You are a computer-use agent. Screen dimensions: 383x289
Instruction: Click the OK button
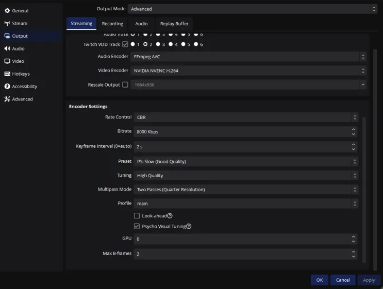point(319,280)
